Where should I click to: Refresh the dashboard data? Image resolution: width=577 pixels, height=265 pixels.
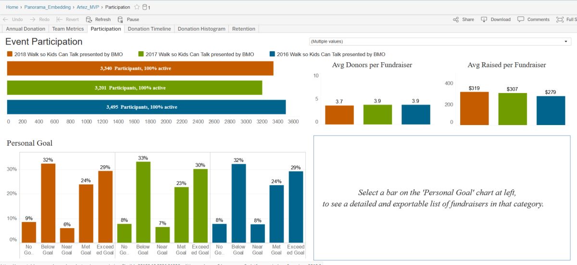[98, 20]
